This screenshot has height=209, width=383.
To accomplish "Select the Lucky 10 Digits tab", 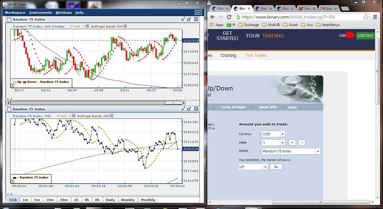I will tap(234, 107).
